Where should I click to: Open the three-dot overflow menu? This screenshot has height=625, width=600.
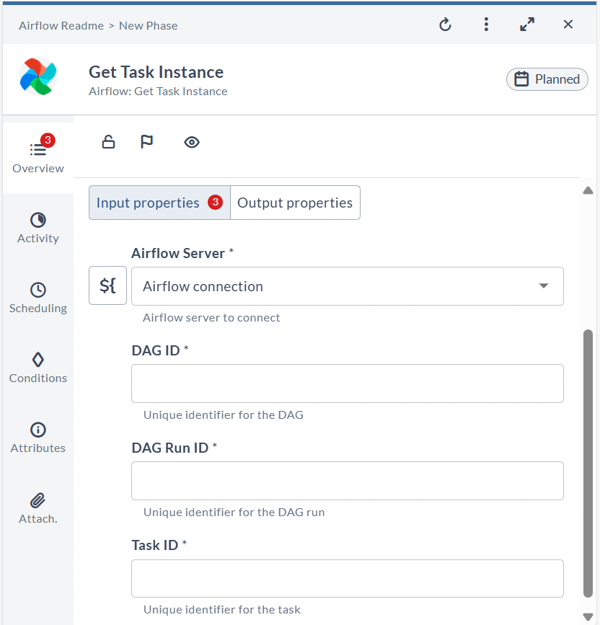point(486,25)
